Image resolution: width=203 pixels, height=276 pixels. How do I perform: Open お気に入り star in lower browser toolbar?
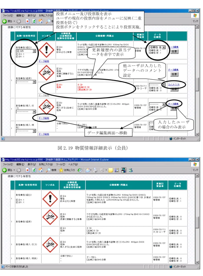pos(67,170)
